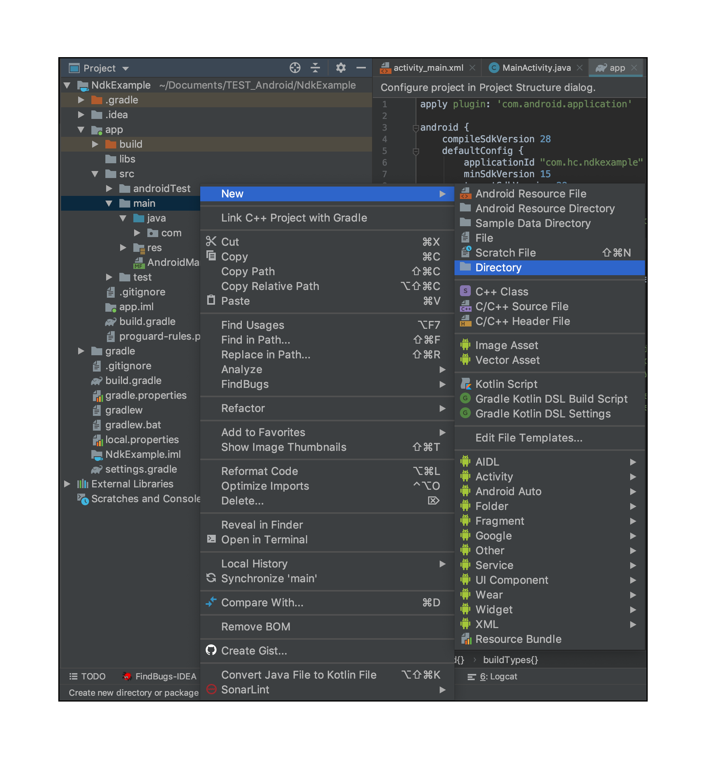The width and height of the screenshot is (706, 761).
Task: Expand the .idea folder
Action: (x=81, y=115)
